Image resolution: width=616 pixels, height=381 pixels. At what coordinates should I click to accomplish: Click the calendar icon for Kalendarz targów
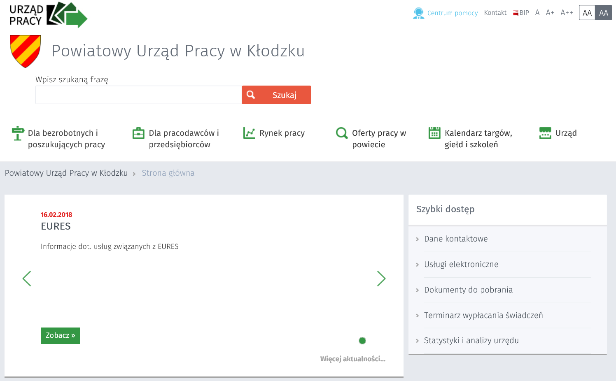tap(434, 133)
